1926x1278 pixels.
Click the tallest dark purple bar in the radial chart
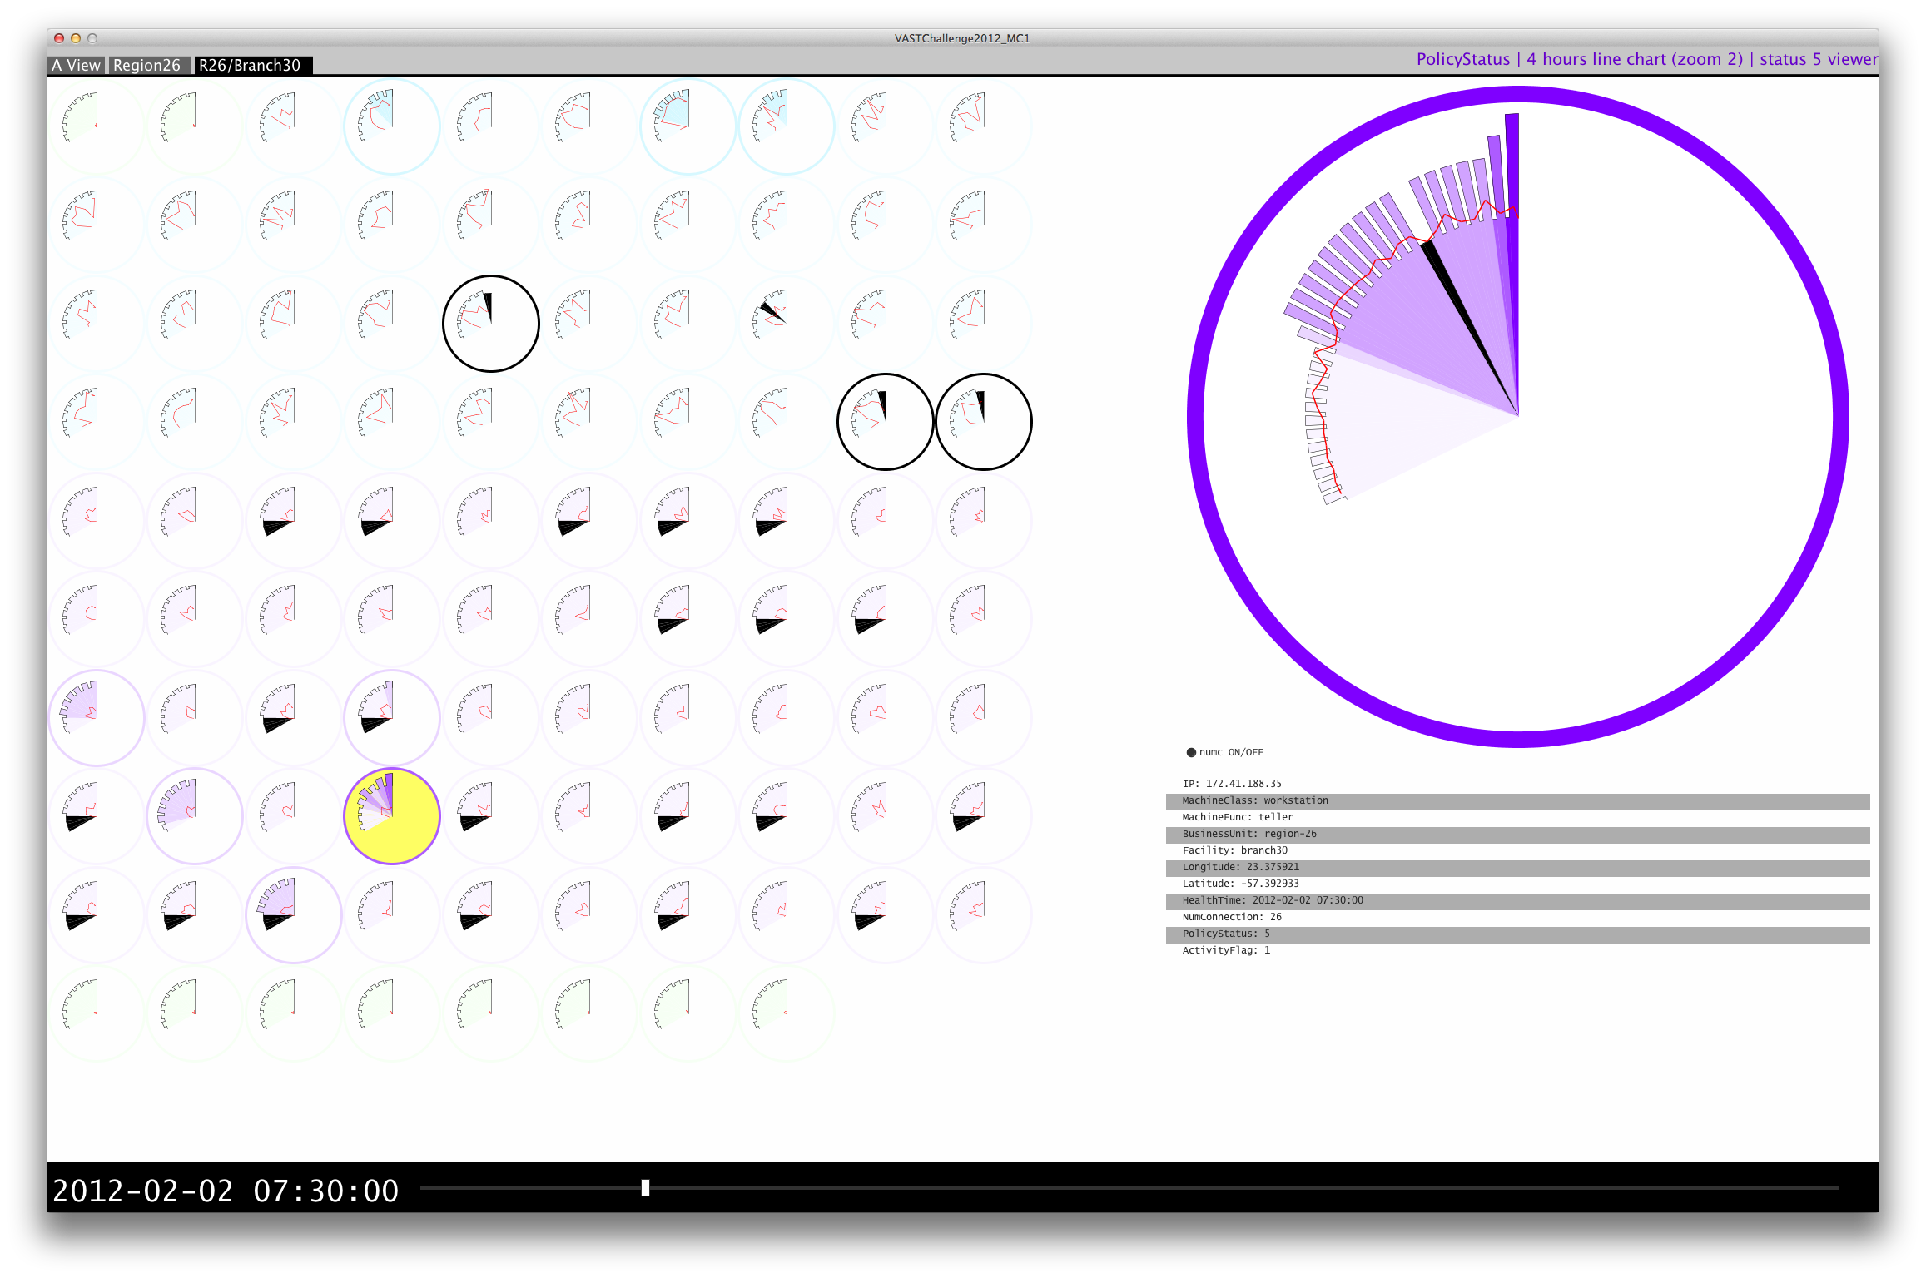pos(1512,165)
